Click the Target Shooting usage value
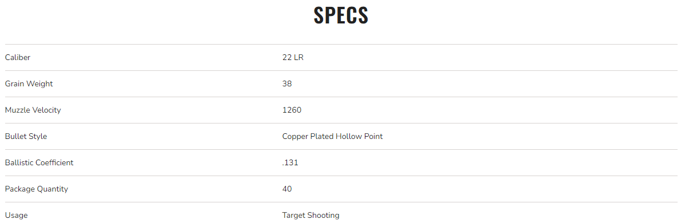685x223 pixels. tap(310, 215)
